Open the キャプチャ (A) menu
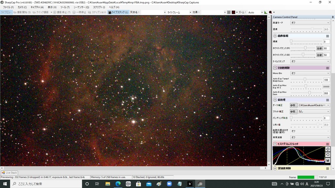The height and width of the screenshot is (188, 335). click(x=37, y=7)
